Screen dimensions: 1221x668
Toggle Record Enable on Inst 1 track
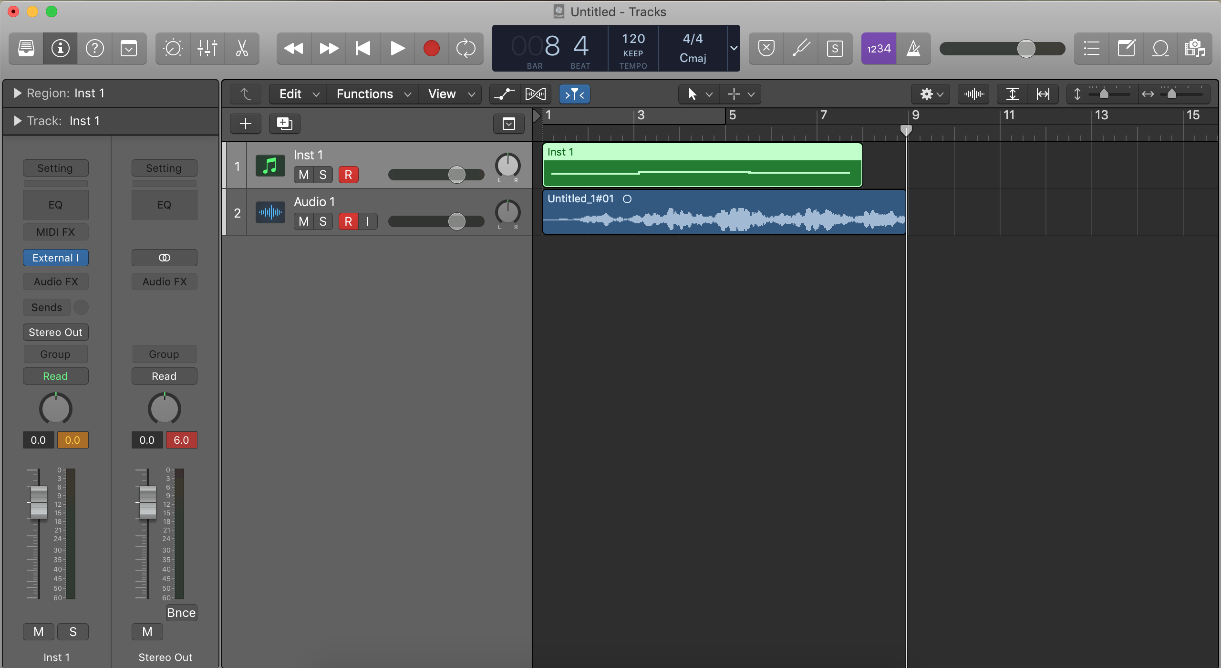pos(348,175)
